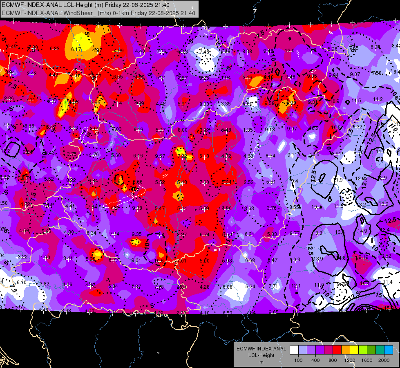Select the vivid purple legend swatch
Viewport: 400px width, 368px height.
coord(320,350)
